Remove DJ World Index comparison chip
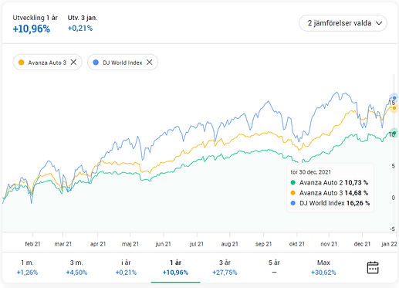399x288 pixels. pyautogui.click(x=150, y=63)
